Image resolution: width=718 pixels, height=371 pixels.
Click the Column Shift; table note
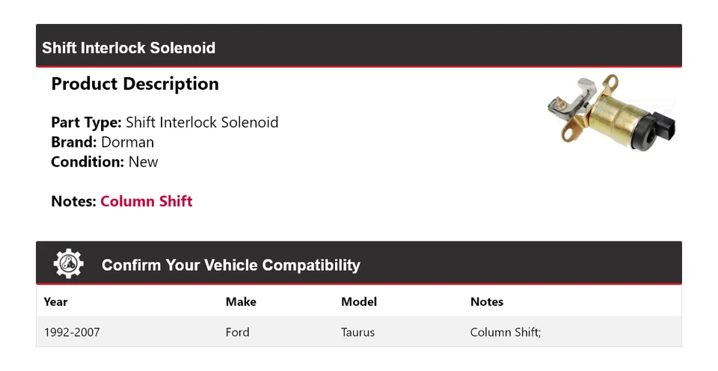tap(506, 332)
